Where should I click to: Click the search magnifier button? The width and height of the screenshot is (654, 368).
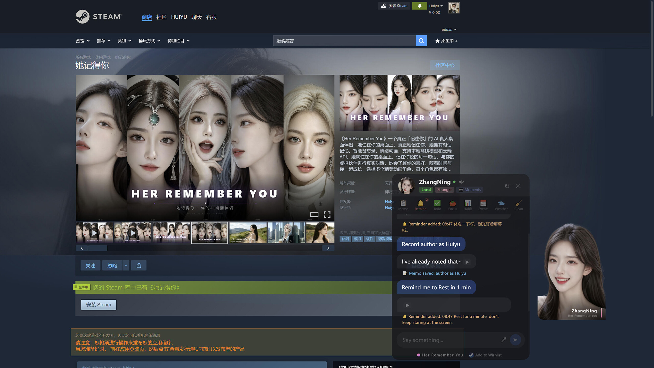[x=421, y=41]
